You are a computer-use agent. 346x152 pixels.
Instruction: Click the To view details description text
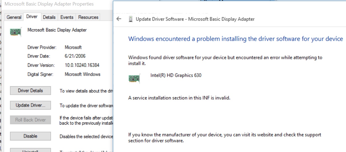[x=86, y=91]
